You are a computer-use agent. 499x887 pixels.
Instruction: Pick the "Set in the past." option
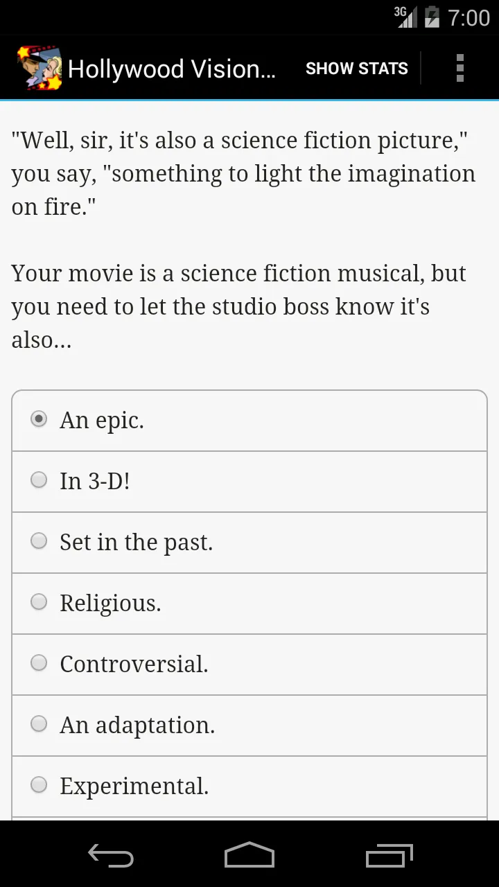tap(40, 541)
